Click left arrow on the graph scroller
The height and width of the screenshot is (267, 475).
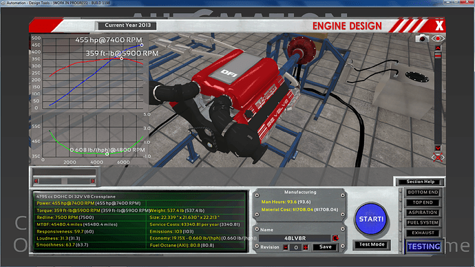[x=36, y=181]
